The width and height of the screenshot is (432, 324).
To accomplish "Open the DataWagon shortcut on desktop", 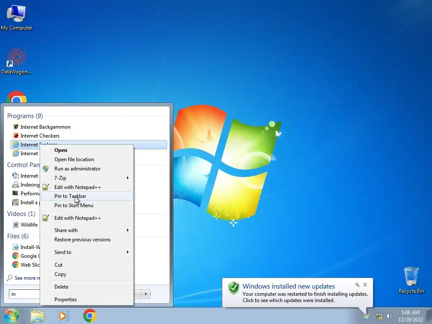I will 16,61.
